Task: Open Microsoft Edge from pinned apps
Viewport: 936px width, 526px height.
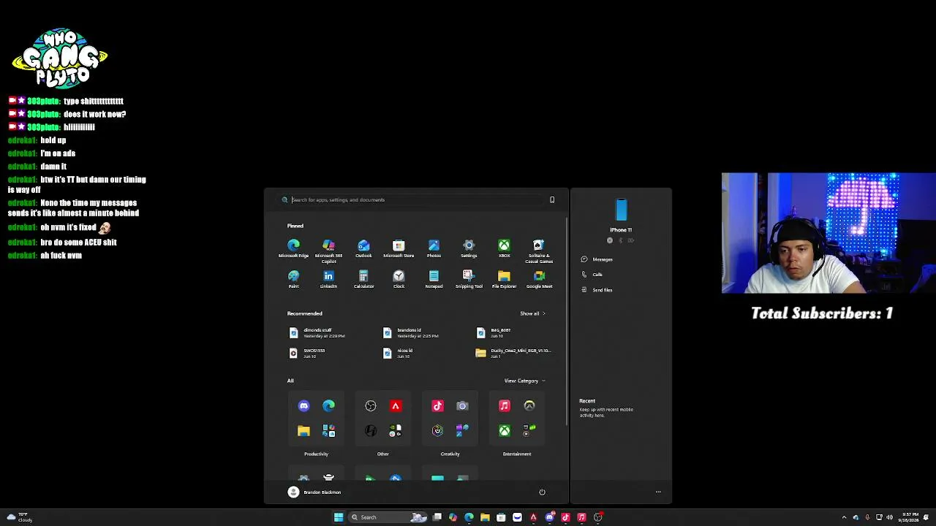Action: pos(293,248)
